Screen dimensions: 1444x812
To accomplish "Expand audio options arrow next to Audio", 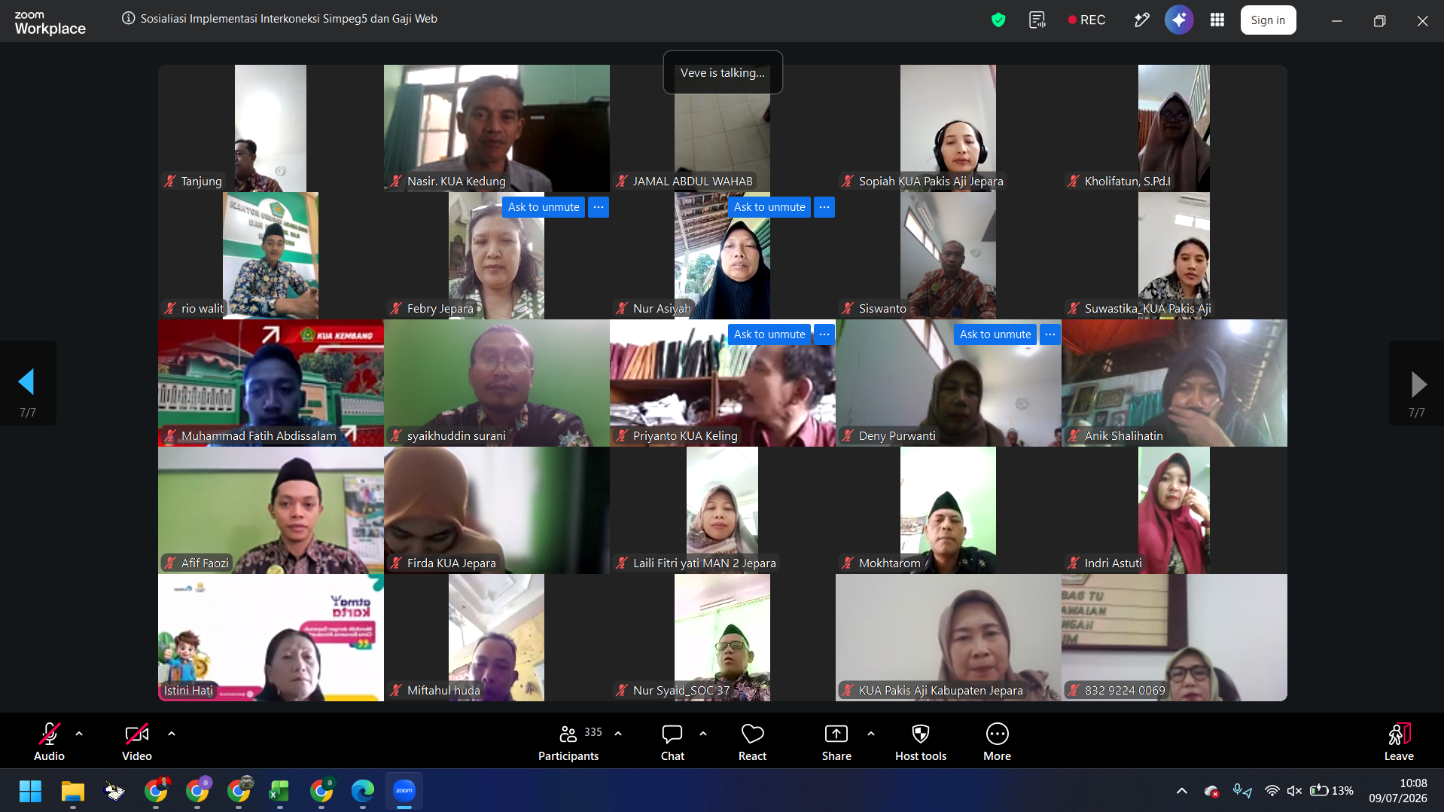I will pyautogui.click(x=79, y=733).
